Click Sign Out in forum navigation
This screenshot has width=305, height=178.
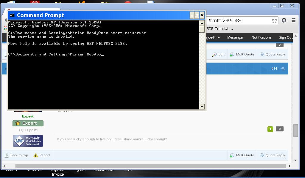pyautogui.click(x=286, y=37)
